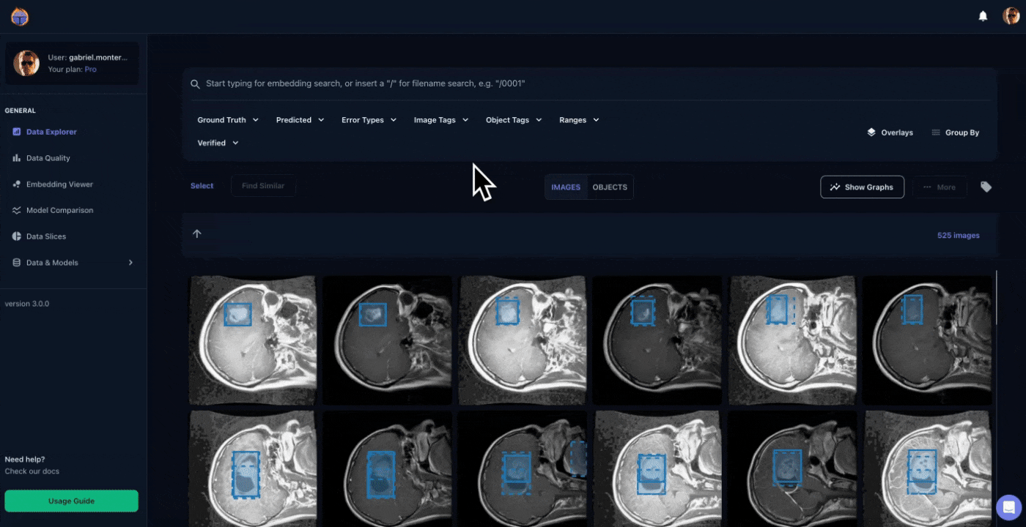Click the Find Similar button
1026x527 pixels.
(263, 186)
